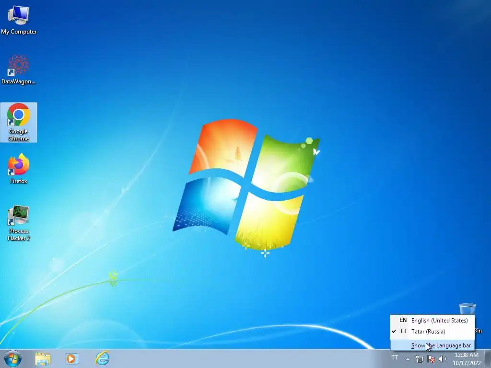Viewport: 491px width, 368px height.
Task: Open the Windows Start menu orb
Action: pyautogui.click(x=13, y=358)
